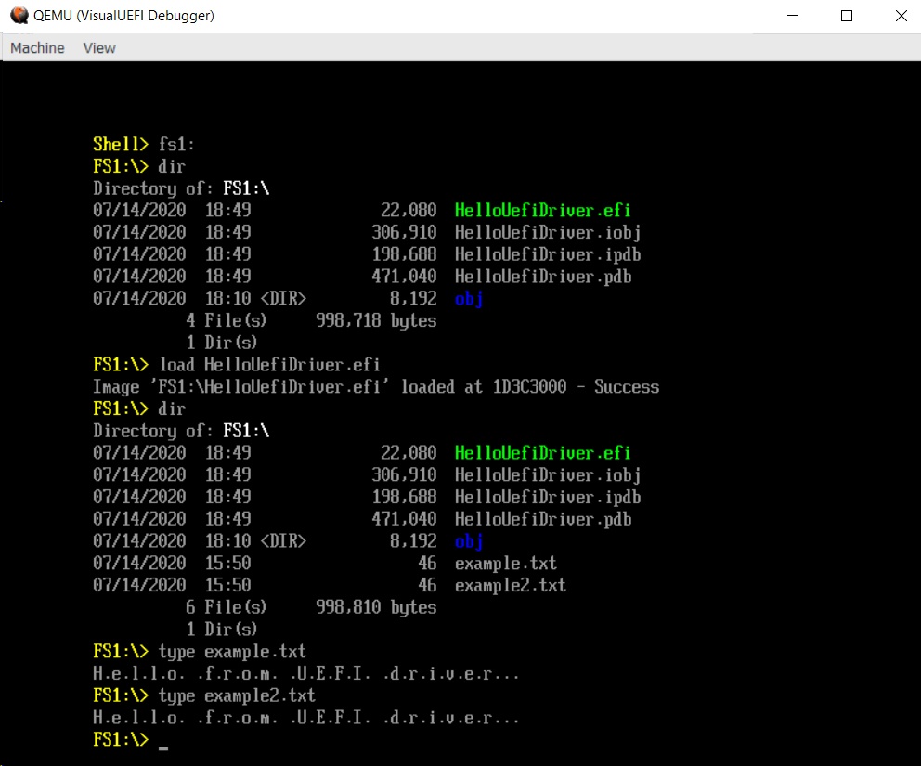921x766 pixels.
Task: Click the 'Shell> fs1:' command line
Action: tap(144, 144)
